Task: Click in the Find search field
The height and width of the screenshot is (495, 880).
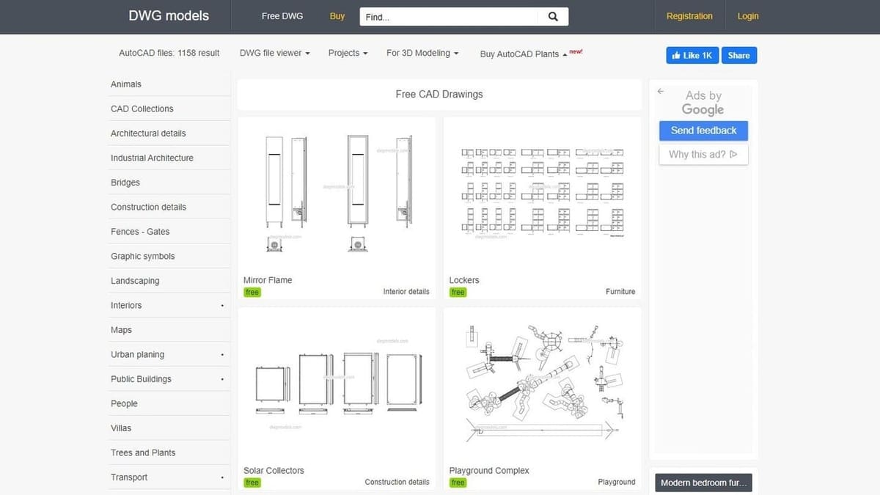Action: click(x=449, y=17)
